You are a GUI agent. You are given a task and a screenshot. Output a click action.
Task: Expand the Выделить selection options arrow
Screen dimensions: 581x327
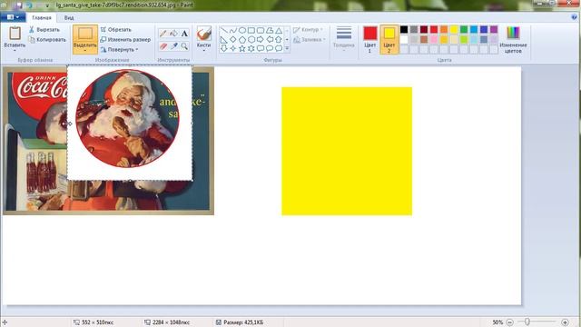pyautogui.click(x=85, y=51)
